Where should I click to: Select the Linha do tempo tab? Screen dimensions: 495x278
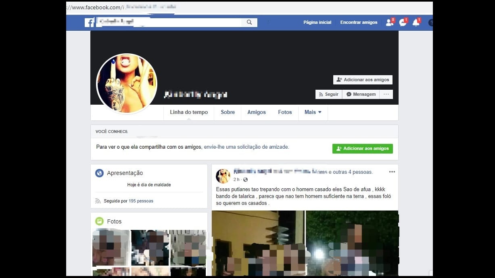189,112
